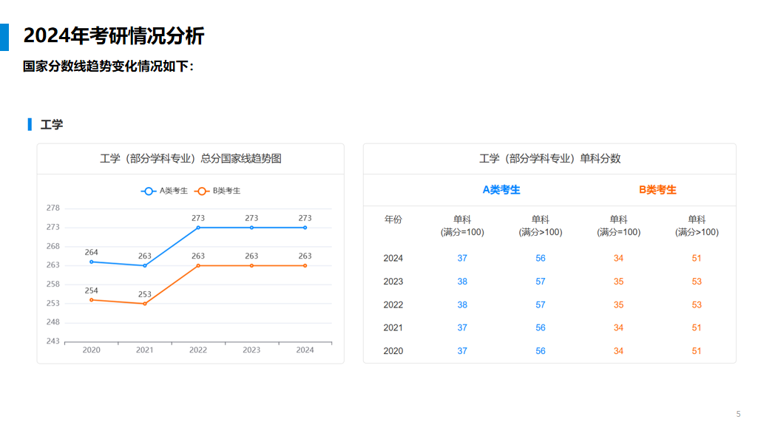Click the 2024 row year cell in the table
The height and width of the screenshot is (422, 758).
pyautogui.click(x=393, y=258)
